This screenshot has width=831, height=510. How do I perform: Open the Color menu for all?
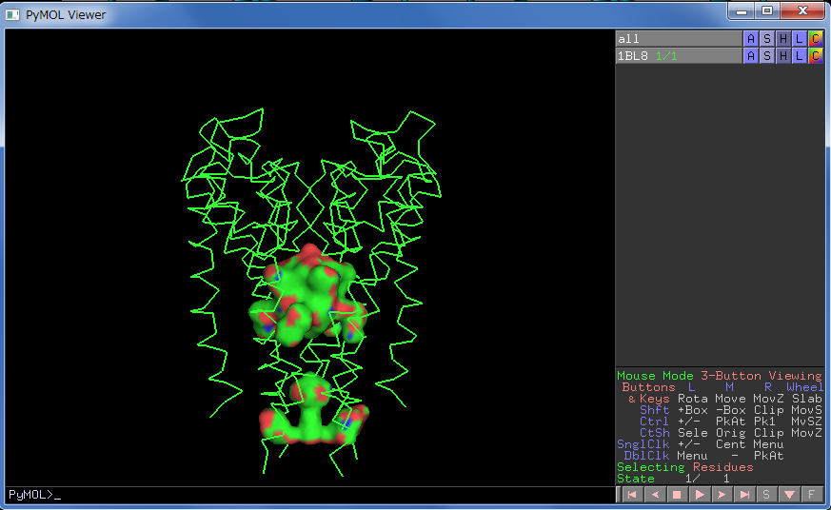tap(815, 39)
